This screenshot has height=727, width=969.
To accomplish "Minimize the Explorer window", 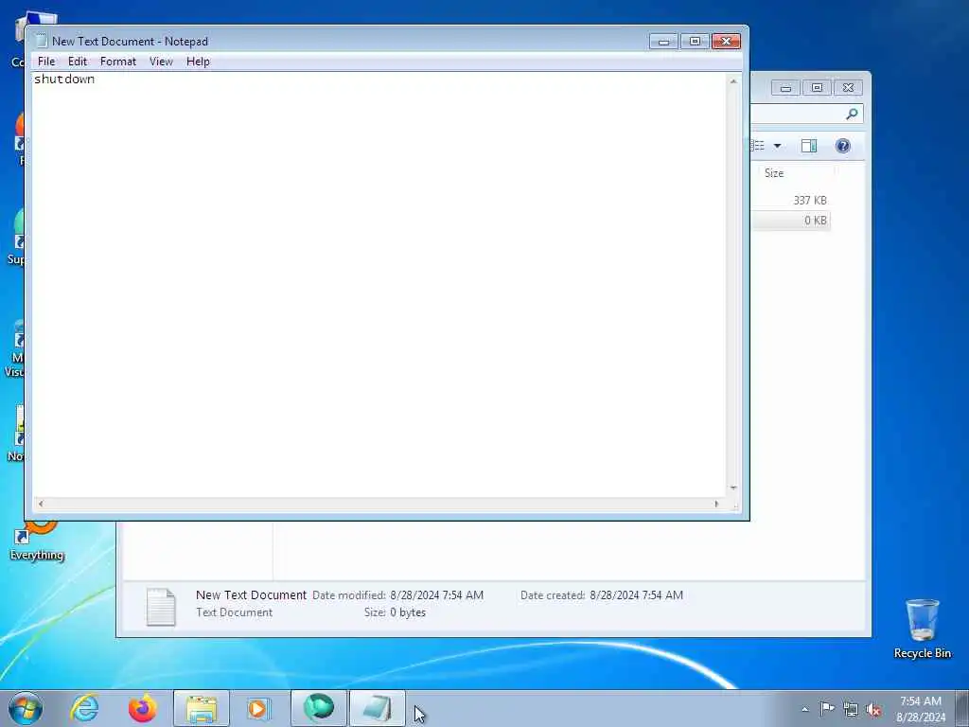I will (x=785, y=88).
